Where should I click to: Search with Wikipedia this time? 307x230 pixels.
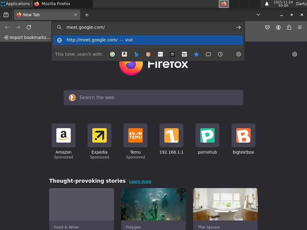click(x=184, y=54)
